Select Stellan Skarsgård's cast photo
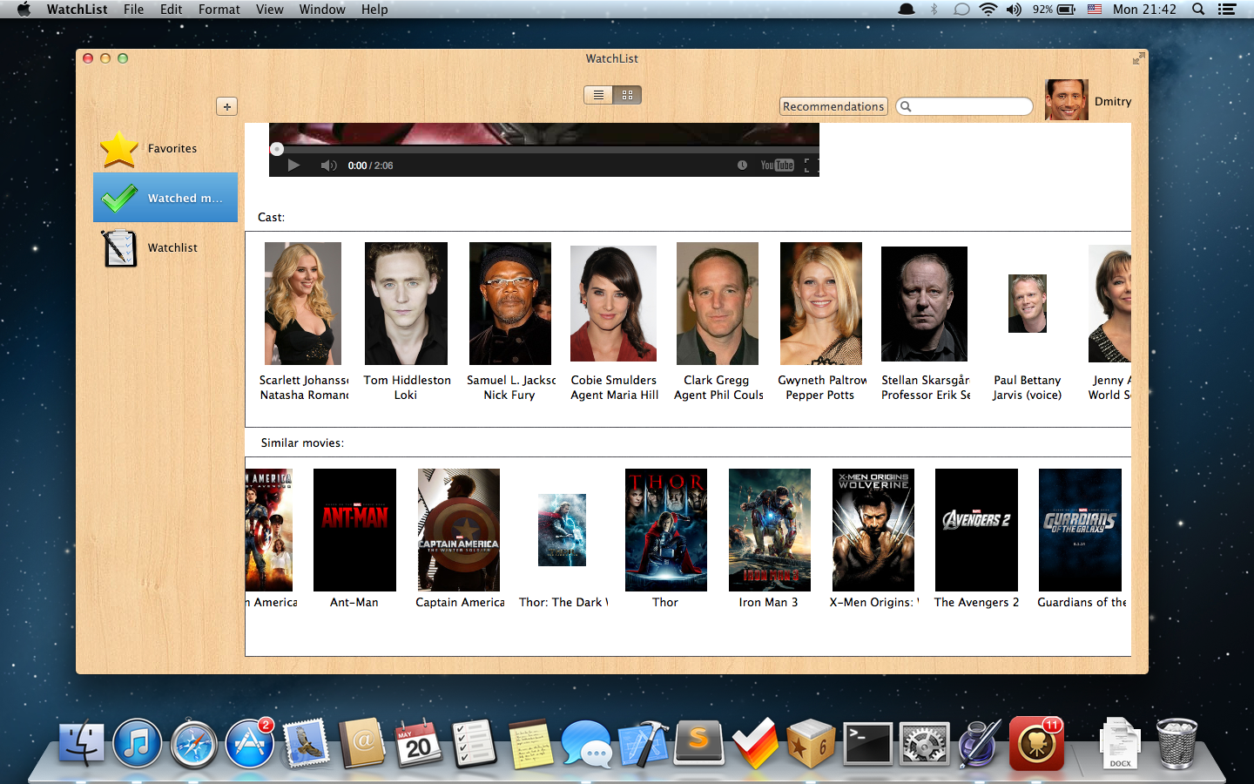The width and height of the screenshot is (1254, 784). click(924, 303)
